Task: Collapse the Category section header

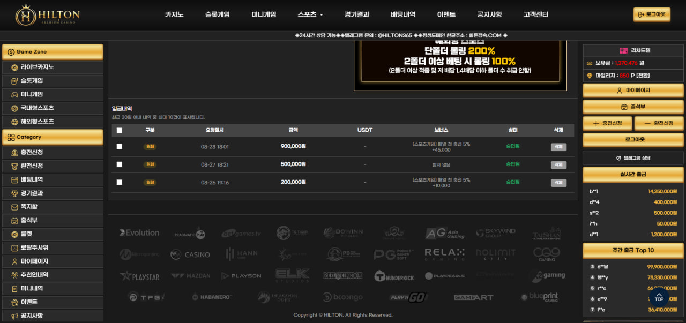Action: click(53, 137)
